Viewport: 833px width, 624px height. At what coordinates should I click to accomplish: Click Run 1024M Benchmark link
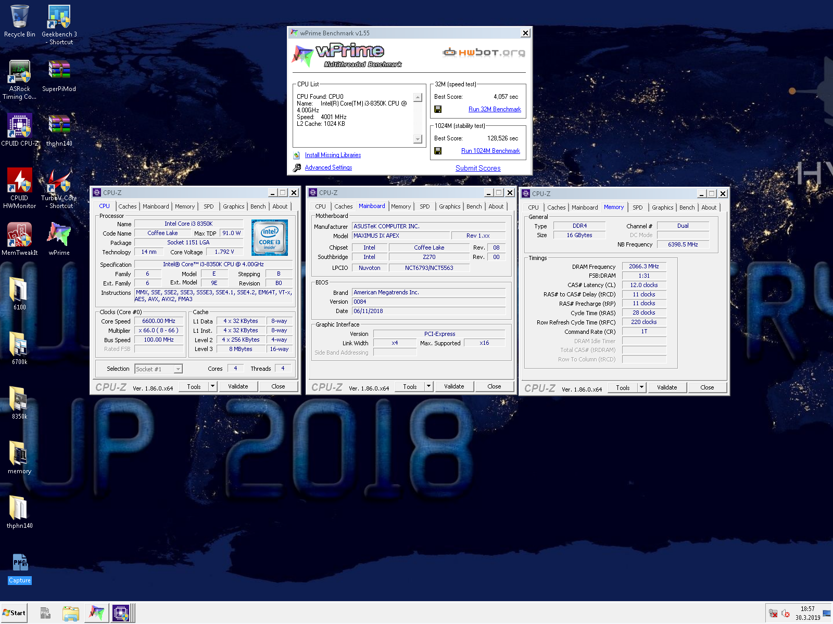[490, 151]
